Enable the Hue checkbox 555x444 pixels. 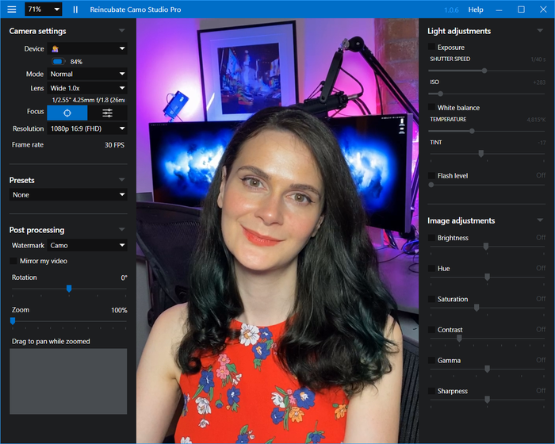point(431,269)
